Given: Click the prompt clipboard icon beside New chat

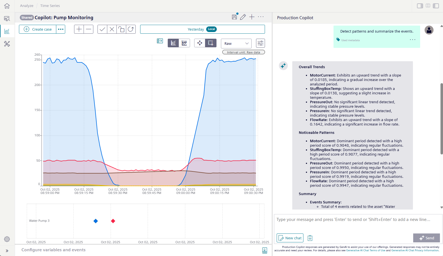Looking at the screenshot, I should click(x=310, y=238).
